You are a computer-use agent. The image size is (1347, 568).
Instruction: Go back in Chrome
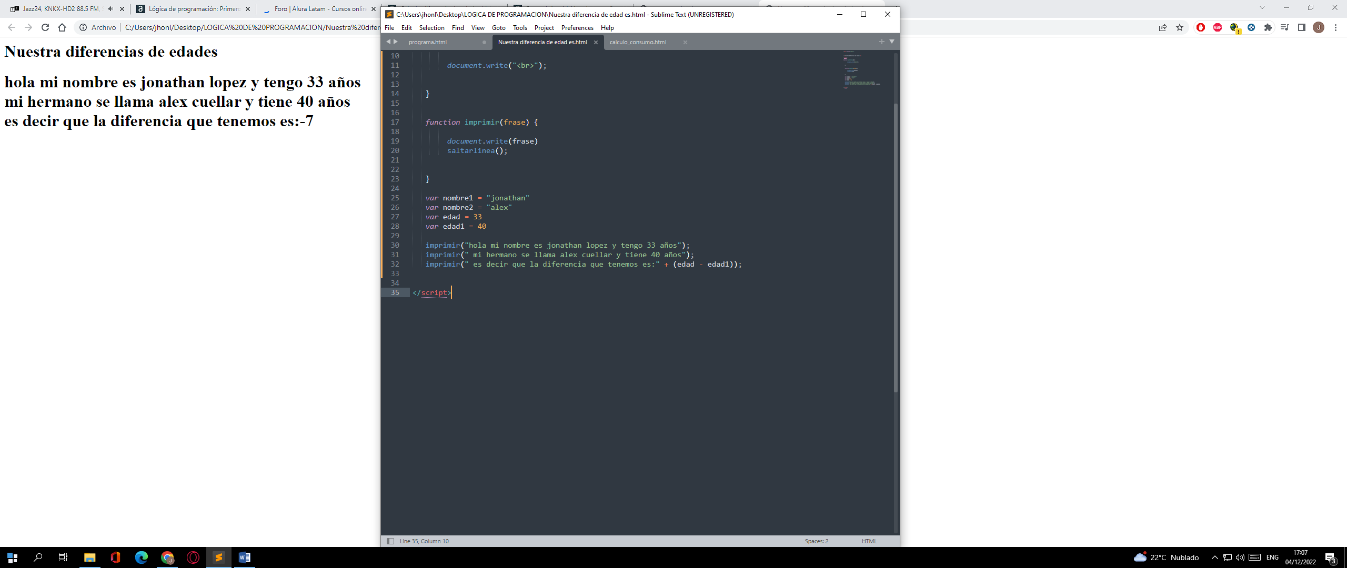[x=12, y=27]
